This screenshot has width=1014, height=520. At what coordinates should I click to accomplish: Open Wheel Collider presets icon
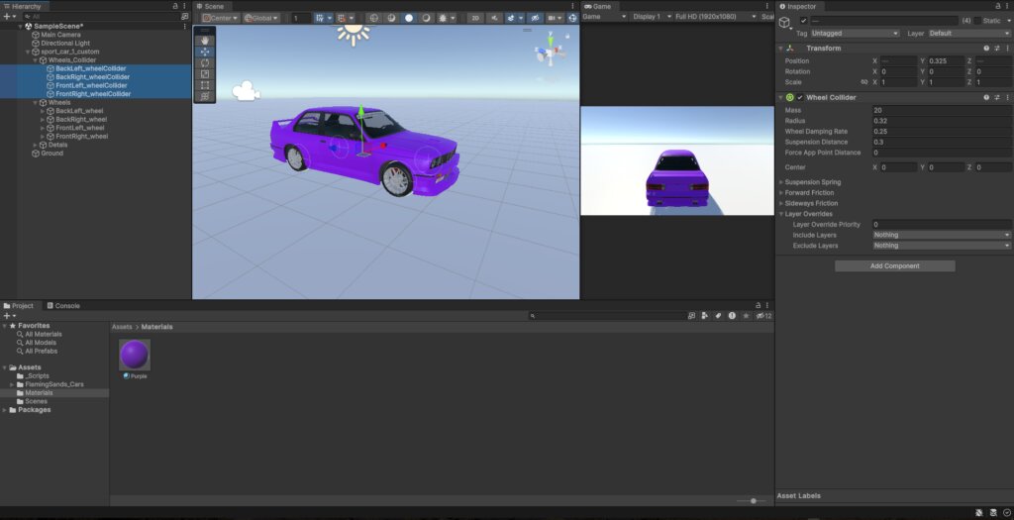[x=996, y=97]
